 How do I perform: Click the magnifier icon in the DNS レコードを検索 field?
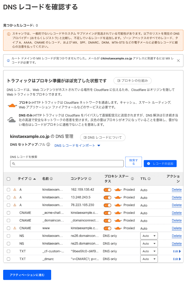(14, 163)
